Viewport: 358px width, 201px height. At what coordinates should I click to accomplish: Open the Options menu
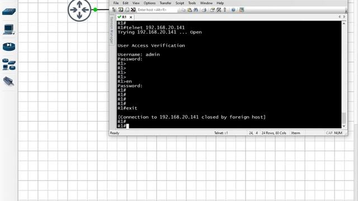(x=149, y=3)
